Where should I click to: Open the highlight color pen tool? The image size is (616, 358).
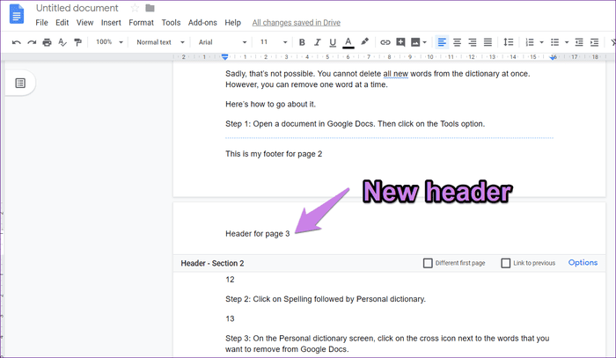point(364,42)
